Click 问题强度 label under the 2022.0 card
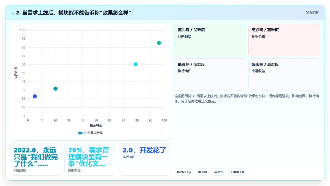 (x=20, y=171)
